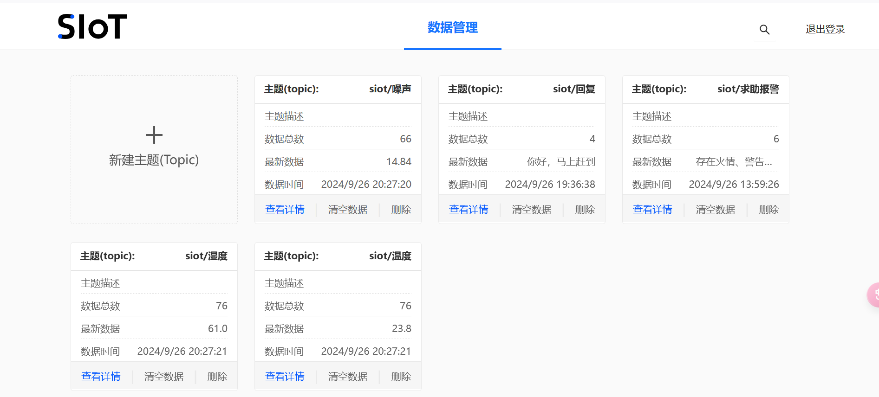The image size is (879, 397).
Task: Click data count 66 in siot/噪声
Action: click(x=406, y=139)
